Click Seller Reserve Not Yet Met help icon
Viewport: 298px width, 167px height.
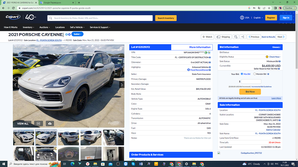point(279,69)
